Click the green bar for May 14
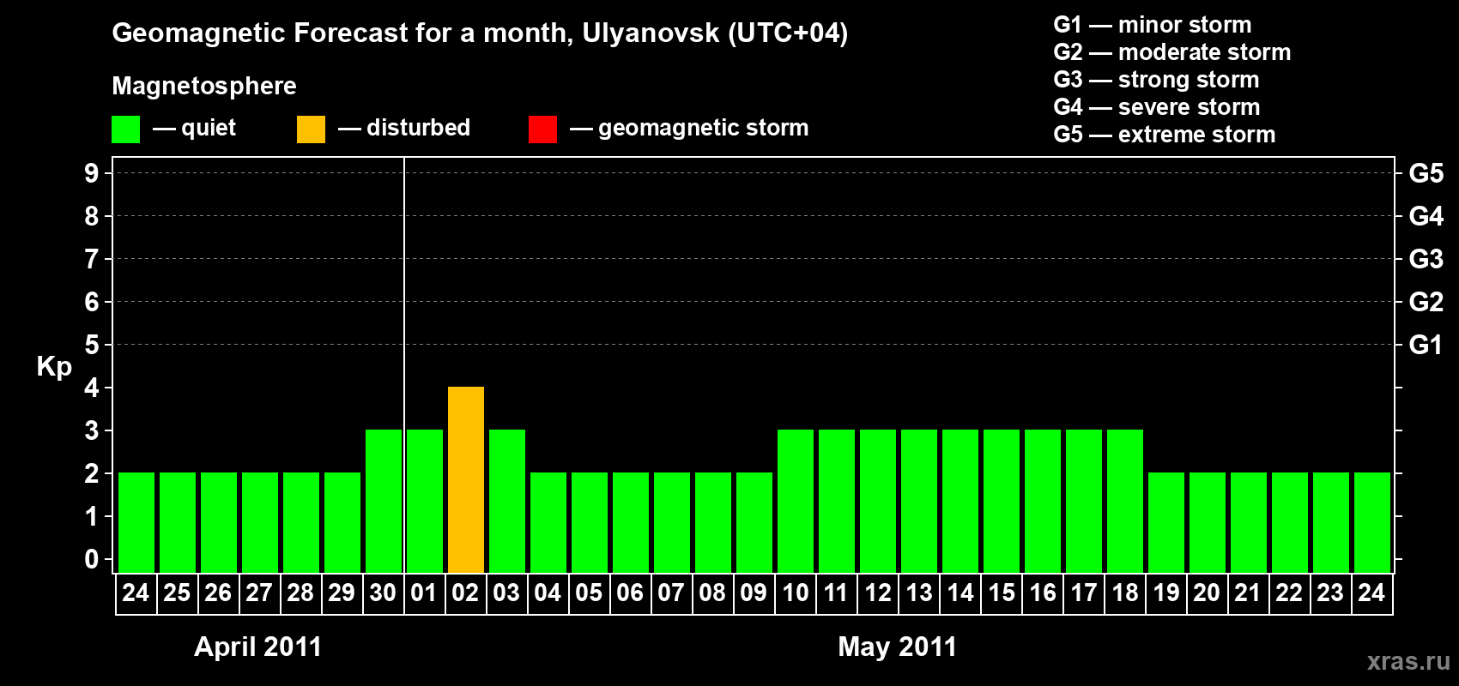This screenshot has height=686, width=1459. pos(960,501)
